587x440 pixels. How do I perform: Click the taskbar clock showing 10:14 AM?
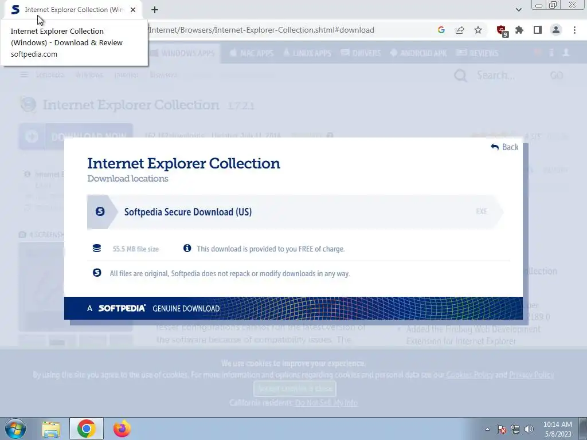coord(558,429)
